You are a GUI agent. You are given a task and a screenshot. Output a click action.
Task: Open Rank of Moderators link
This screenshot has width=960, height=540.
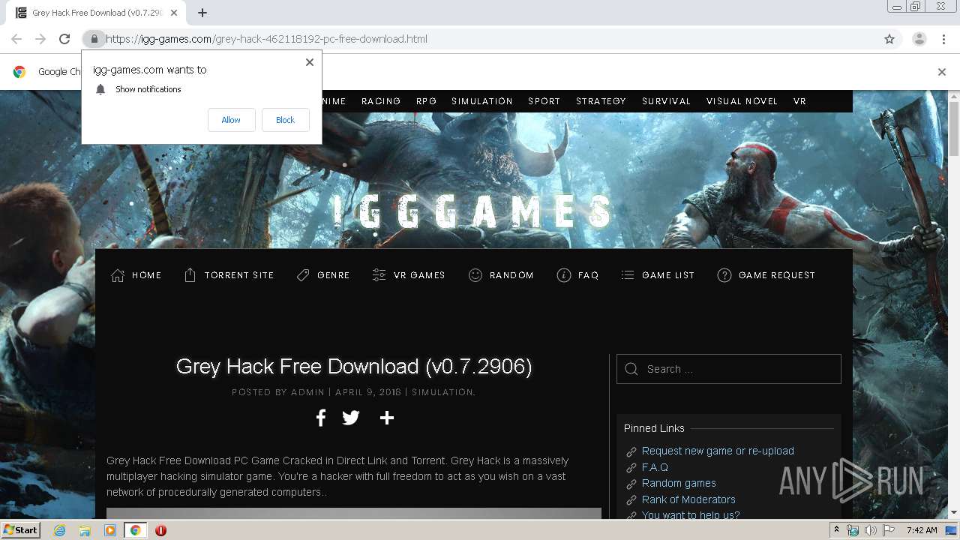[688, 499]
